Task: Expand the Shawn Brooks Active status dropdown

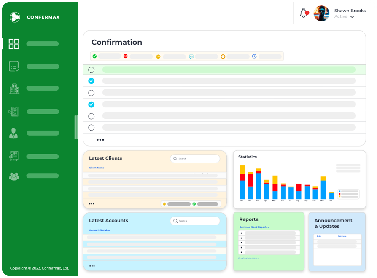Action: coord(352,17)
